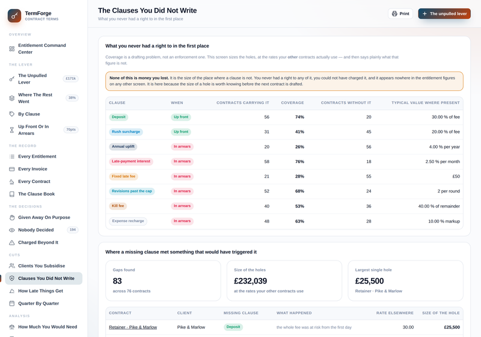Screen dimensions: 481x337
Task: Click the Unpulled Lever key icon in sidebar
Action: (11, 79)
